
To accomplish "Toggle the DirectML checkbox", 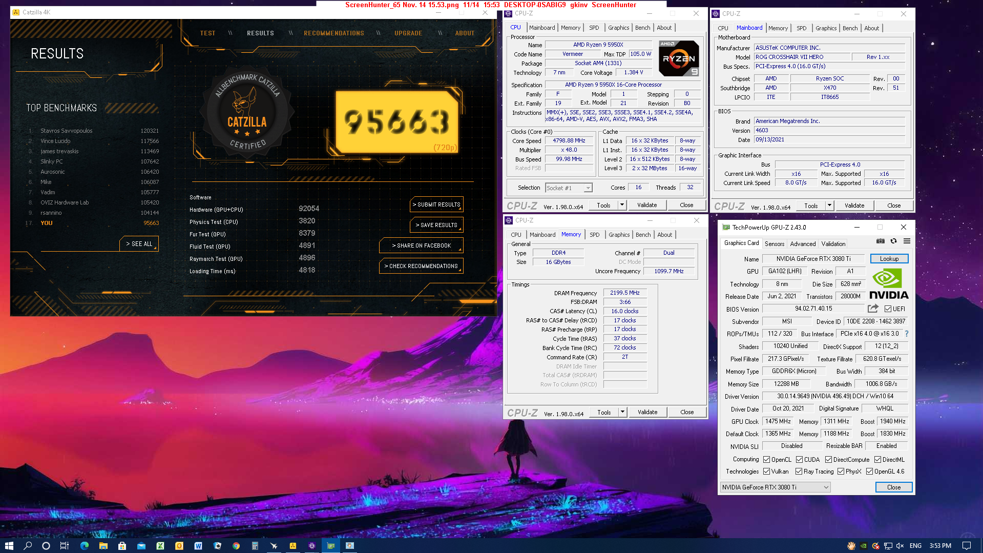I will point(877,460).
